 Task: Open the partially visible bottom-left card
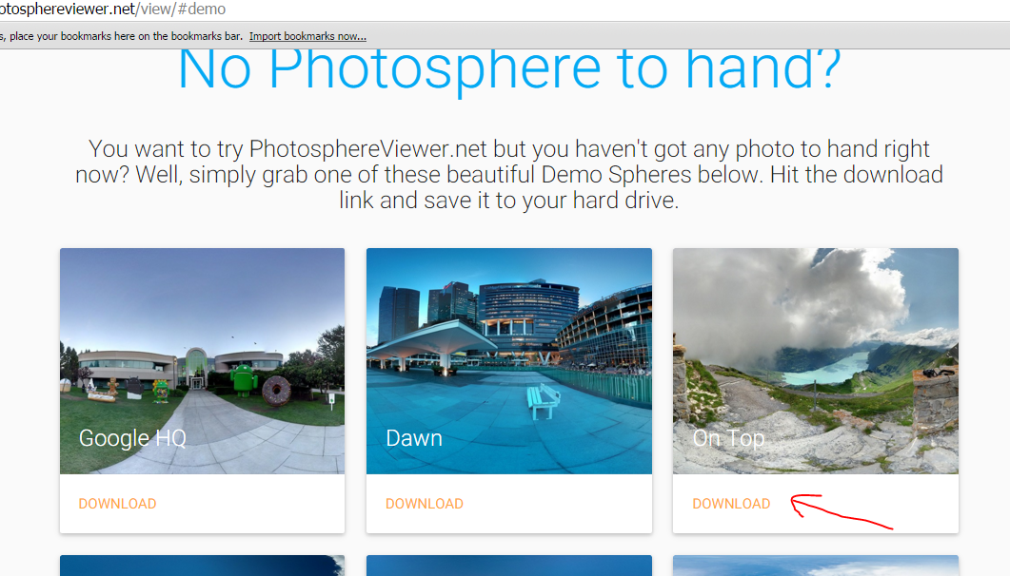[202, 566]
